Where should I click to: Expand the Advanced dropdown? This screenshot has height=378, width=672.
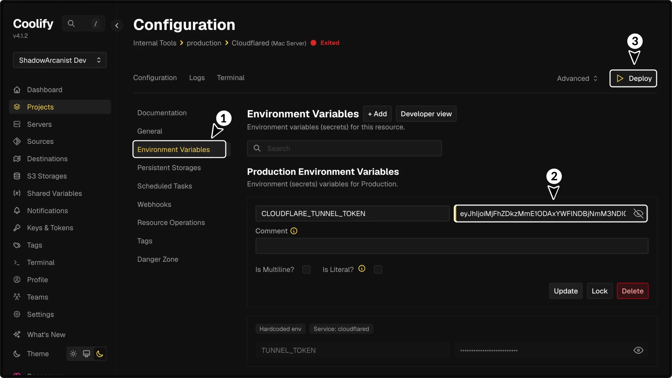[x=577, y=78]
